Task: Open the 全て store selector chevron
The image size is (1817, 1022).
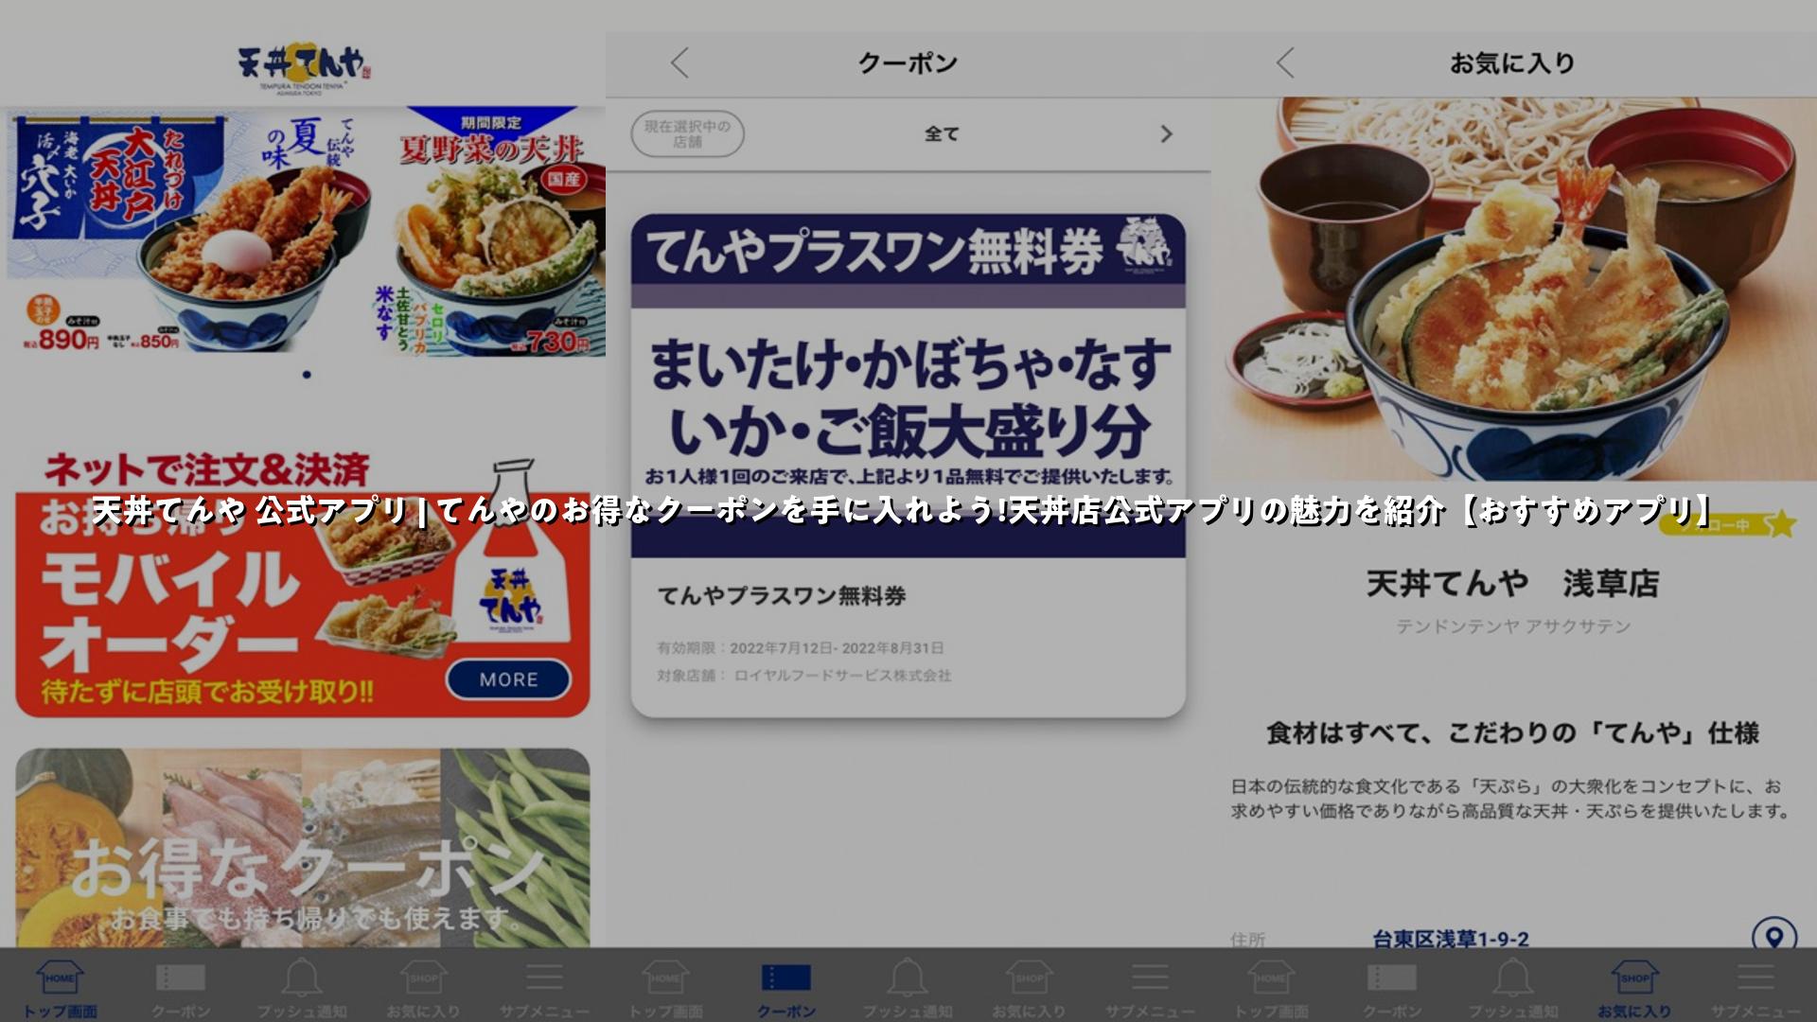Action: click(x=1166, y=134)
